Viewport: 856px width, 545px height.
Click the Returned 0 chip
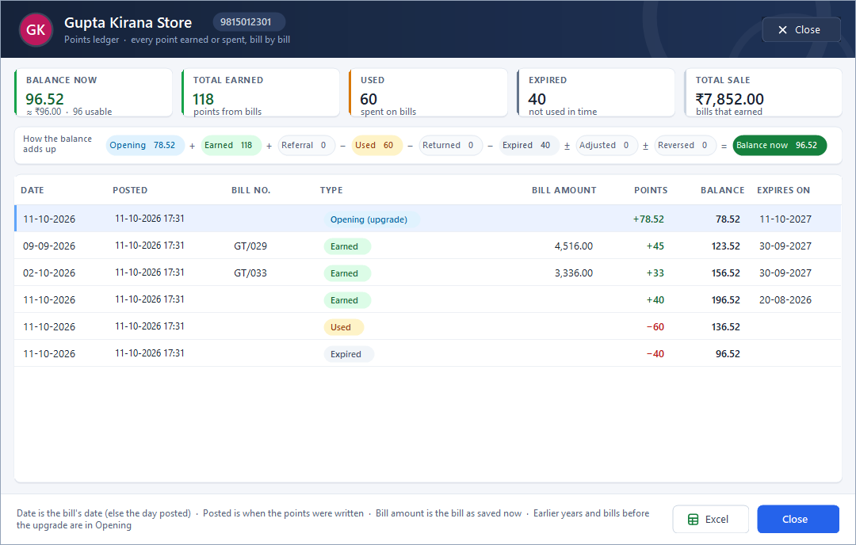pos(450,145)
